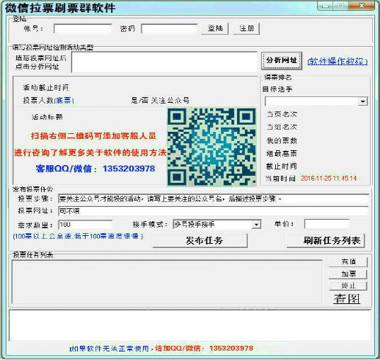Click the 100票以上会全速 blue hint text
380x360 pixels.
click(x=78, y=236)
